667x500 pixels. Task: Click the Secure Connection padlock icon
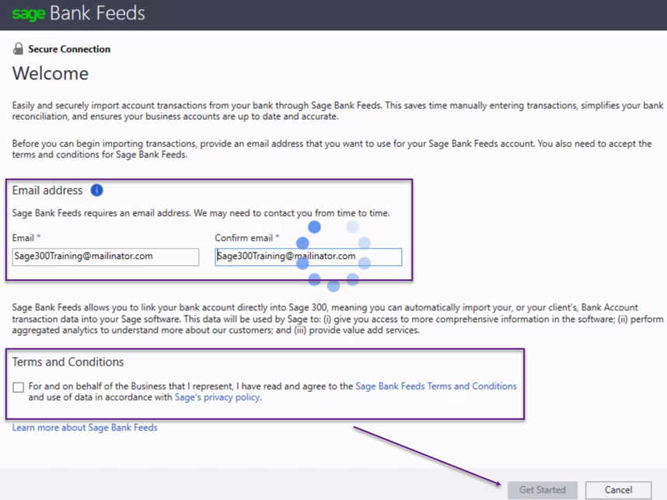click(18, 48)
